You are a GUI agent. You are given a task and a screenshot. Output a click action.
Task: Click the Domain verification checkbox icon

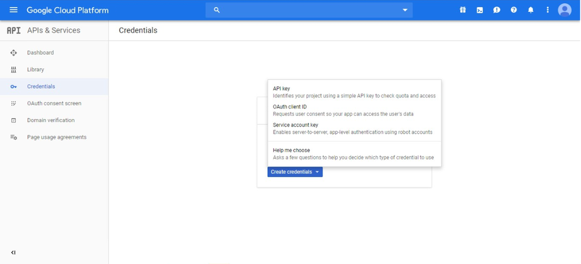pyautogui.click(x=14, y=120)
